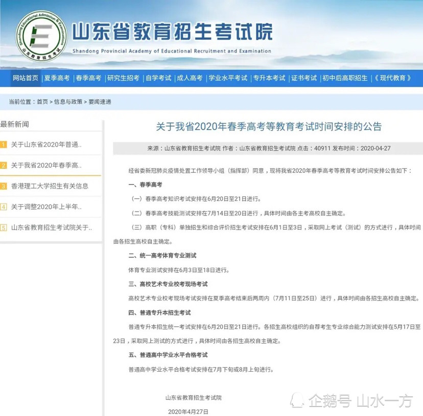Click heading 五、普通高中学业水平合格考试
The width and height of the screenshot is (423, 416).
pos(168,355)
